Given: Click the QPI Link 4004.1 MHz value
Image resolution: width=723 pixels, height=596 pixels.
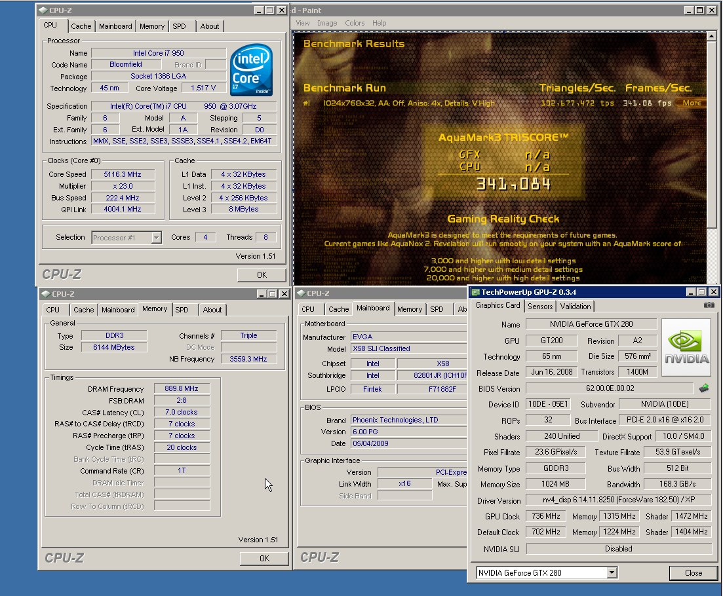Looking at the screenshot, I should point(123,209).
